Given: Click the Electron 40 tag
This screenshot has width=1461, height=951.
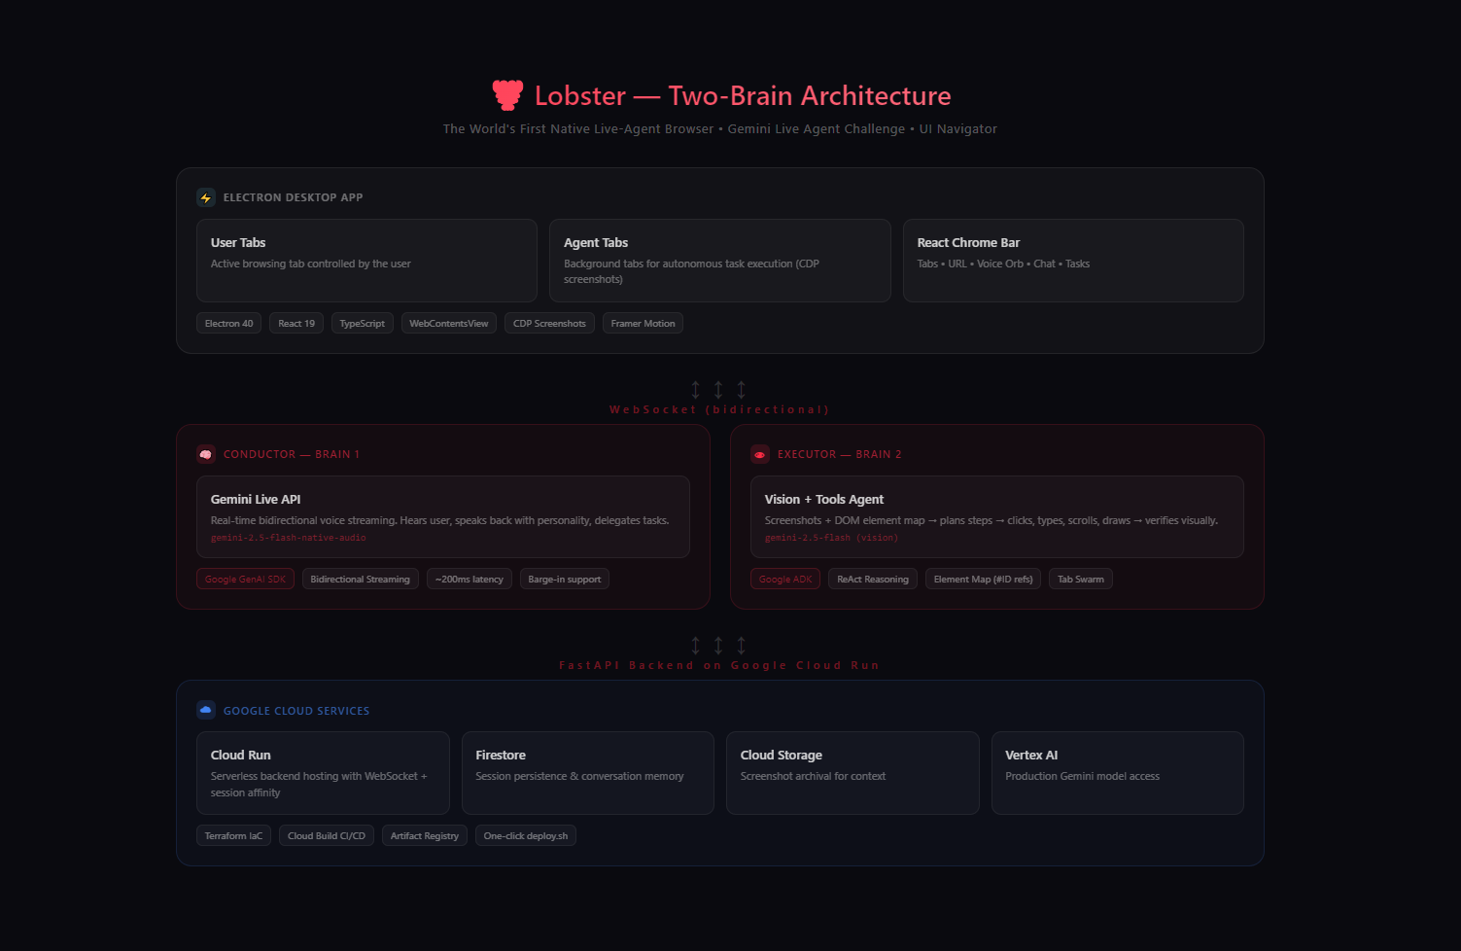Looking at the screenshot, I should (228, 323).
